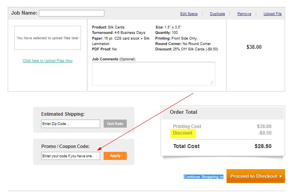
Task: Select the $38.00 job price text
Action: (x=254, y=47)
